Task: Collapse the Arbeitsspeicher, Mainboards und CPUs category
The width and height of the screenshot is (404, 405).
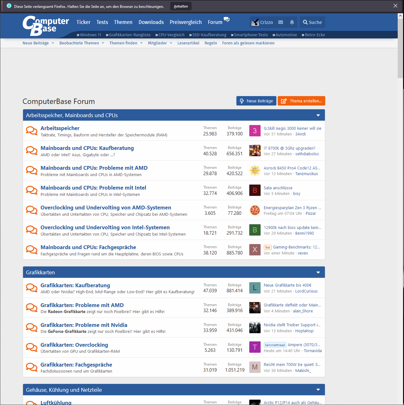Action: pyautogui.click(x=318, y=115)
